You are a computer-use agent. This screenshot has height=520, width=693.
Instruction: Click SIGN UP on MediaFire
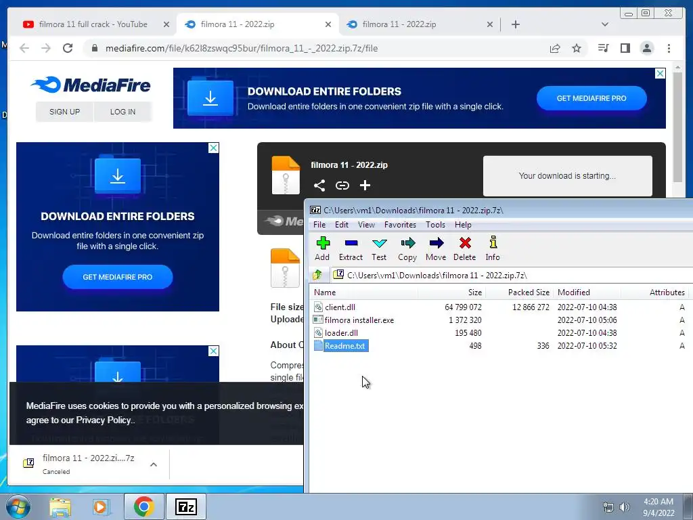click(64, 112)
